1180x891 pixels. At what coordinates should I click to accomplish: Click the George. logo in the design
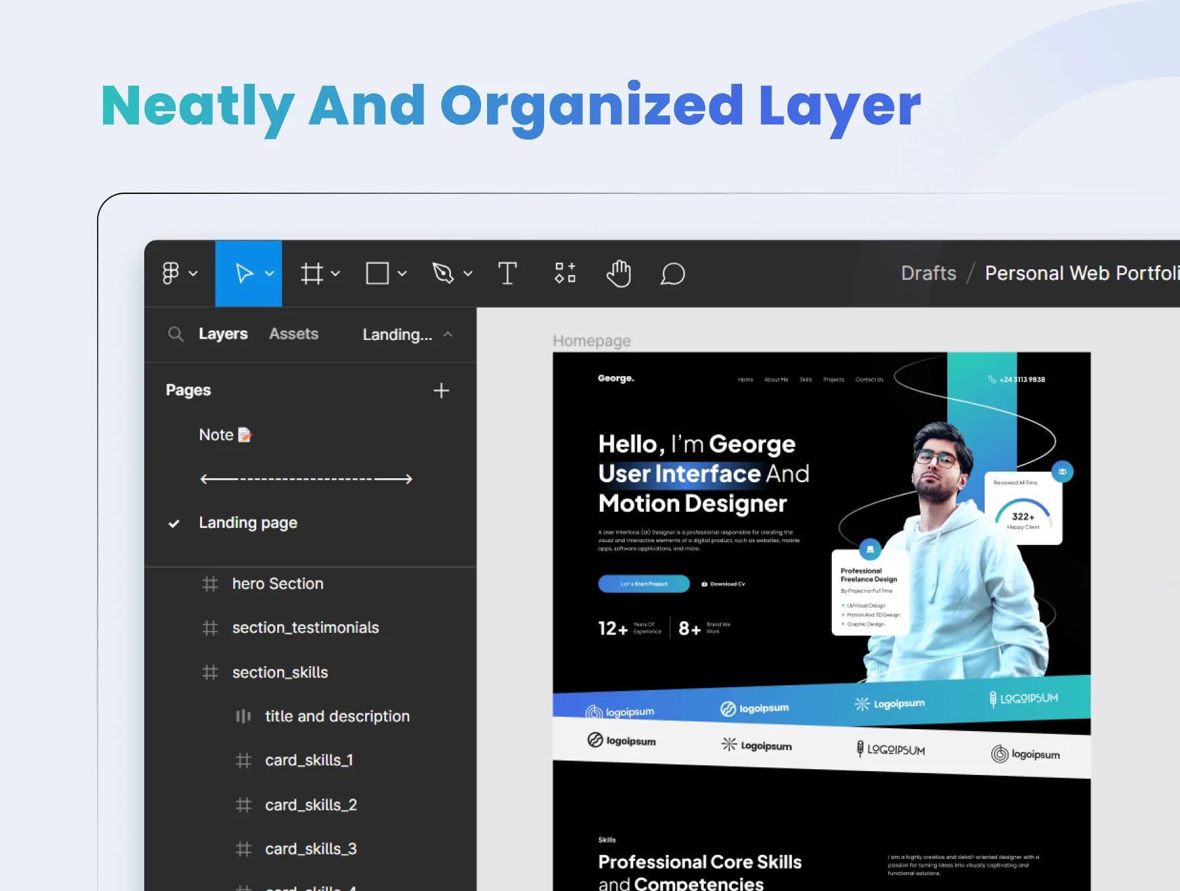pos(616,378)
